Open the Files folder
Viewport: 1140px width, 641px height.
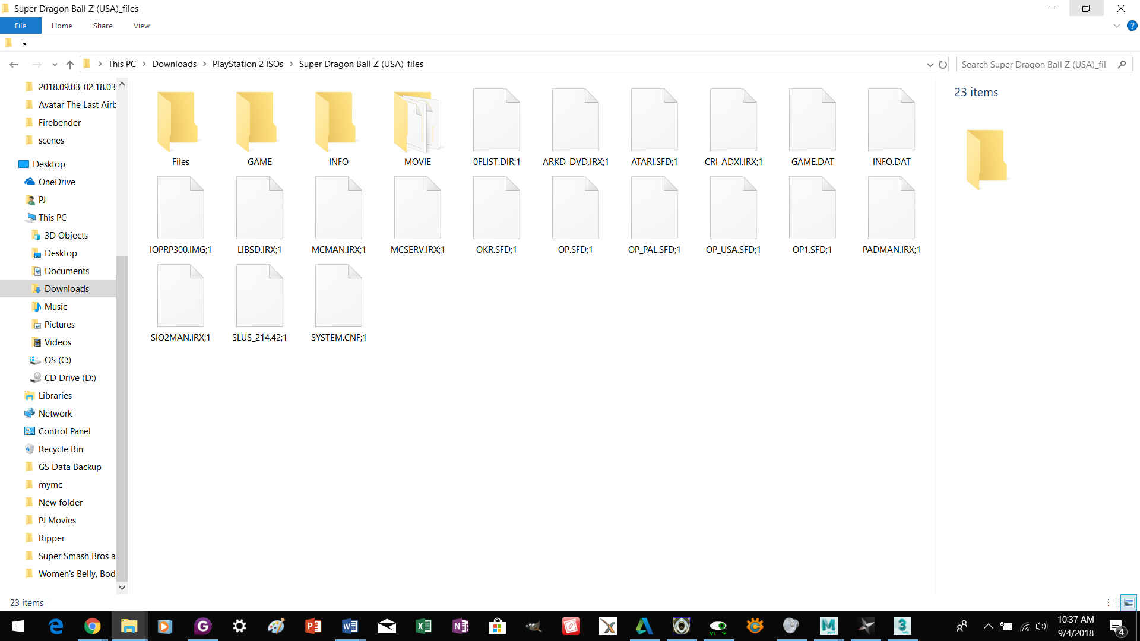tap(180, 128)
